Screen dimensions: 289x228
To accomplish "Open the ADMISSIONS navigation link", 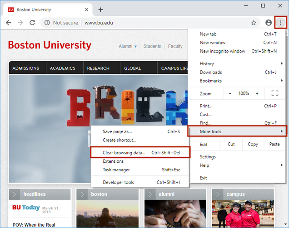I will pyautogui.click(x=26, y=68).
